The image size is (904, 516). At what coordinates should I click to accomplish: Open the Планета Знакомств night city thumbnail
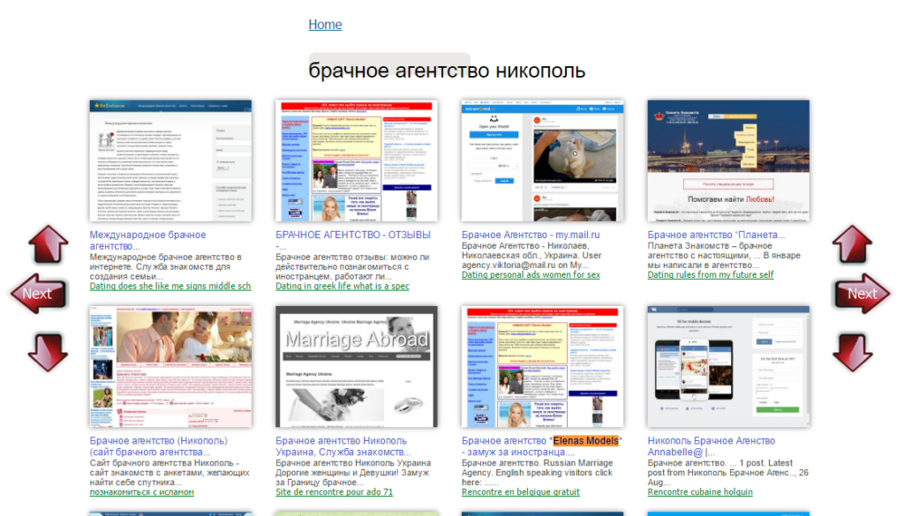(728, 161)
